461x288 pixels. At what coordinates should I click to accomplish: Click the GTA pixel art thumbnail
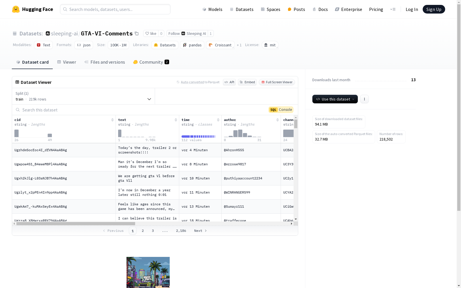(148, 272)
